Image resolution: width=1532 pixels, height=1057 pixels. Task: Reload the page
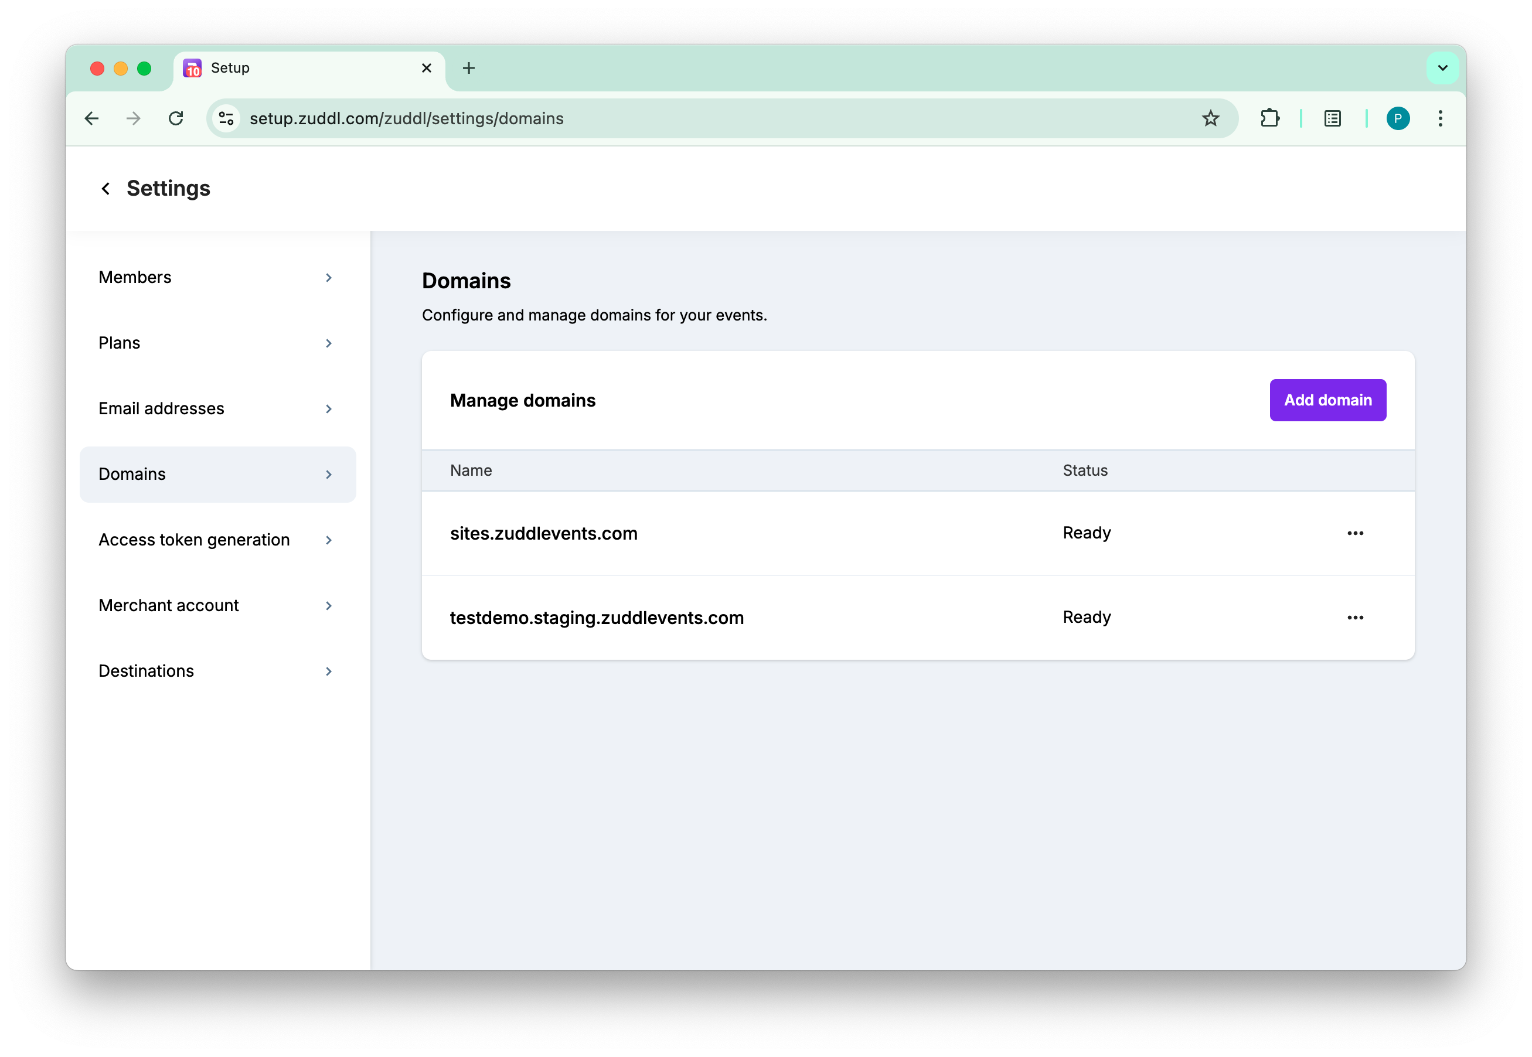175,118
